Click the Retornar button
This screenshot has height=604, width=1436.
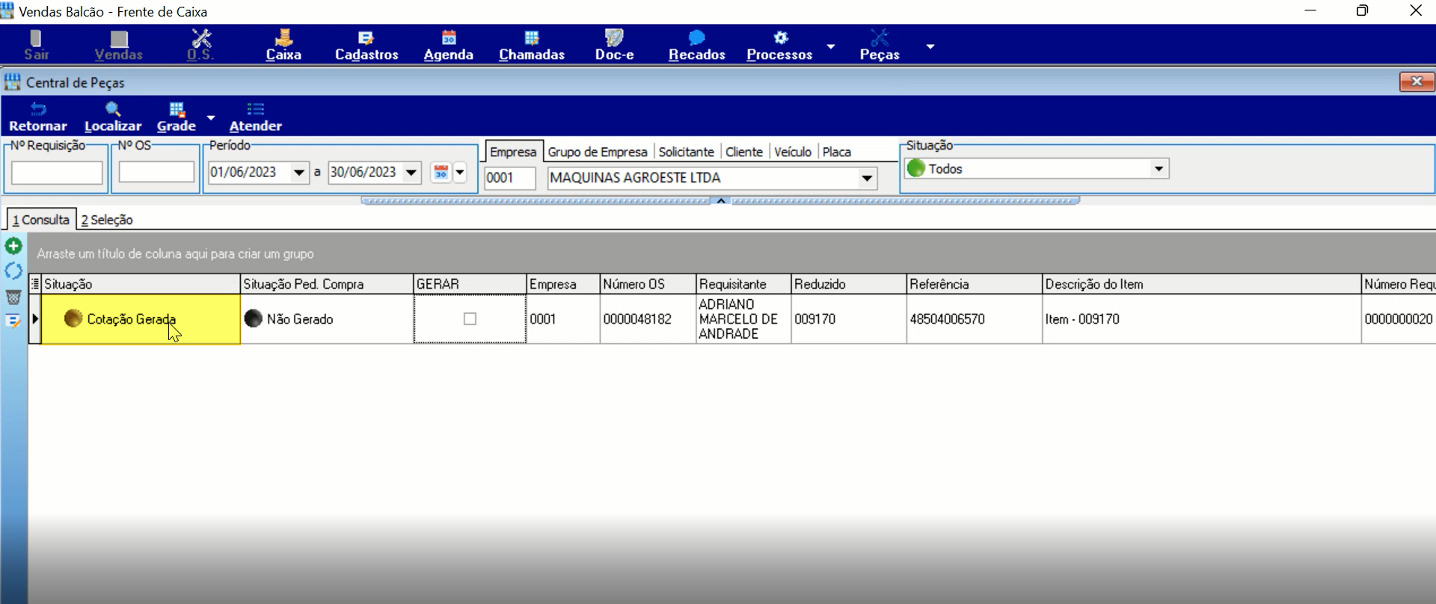click(38, 117)
